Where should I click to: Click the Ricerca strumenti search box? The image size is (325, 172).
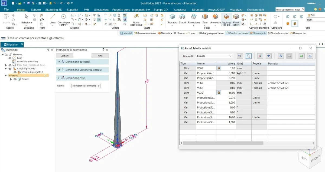pos(290,9)
